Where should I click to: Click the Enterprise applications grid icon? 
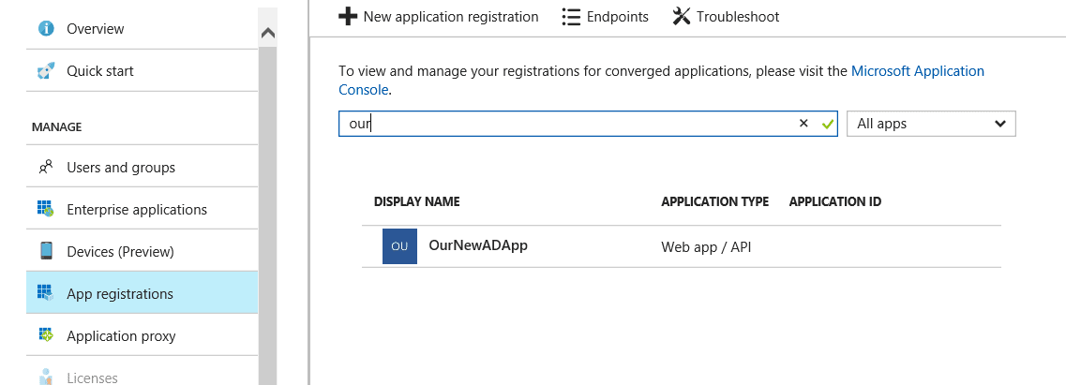click(x=46, y=209)
